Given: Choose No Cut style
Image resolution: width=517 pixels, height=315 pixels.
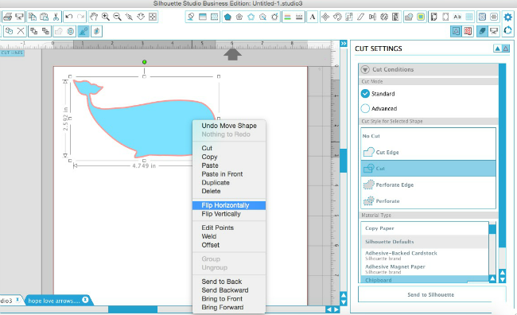Looking at the screenshot, I should pyautogui.click(x=428, y=136).
